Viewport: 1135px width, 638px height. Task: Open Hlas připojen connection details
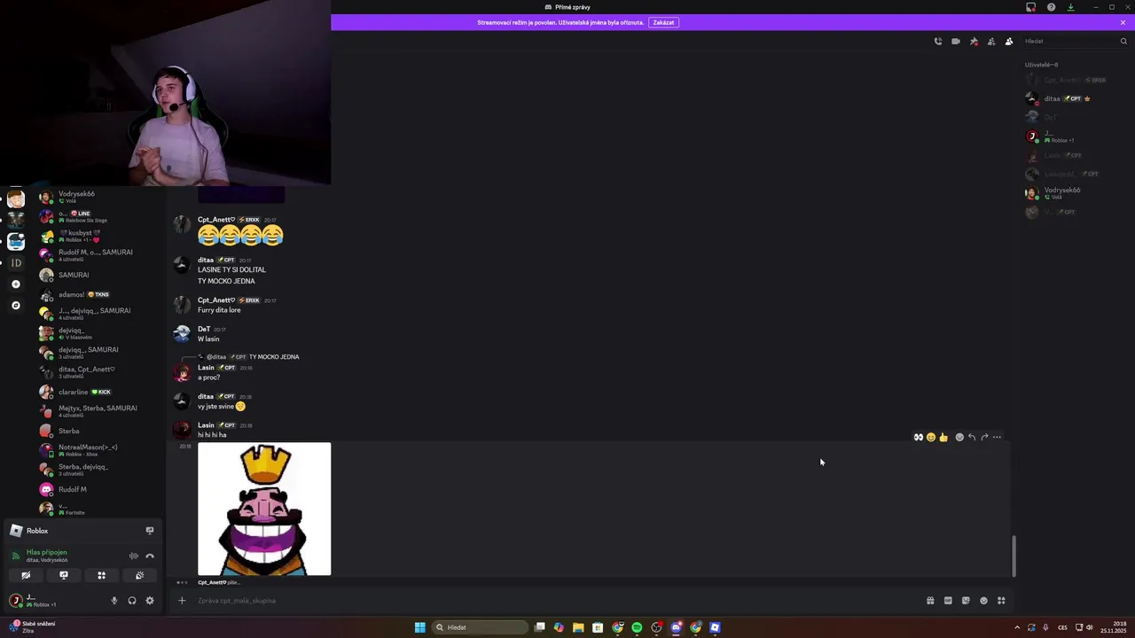coord(46,552)
